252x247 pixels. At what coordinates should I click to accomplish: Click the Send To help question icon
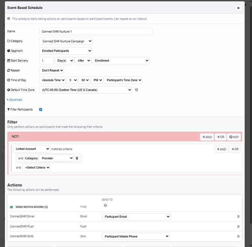pos(105,205)
